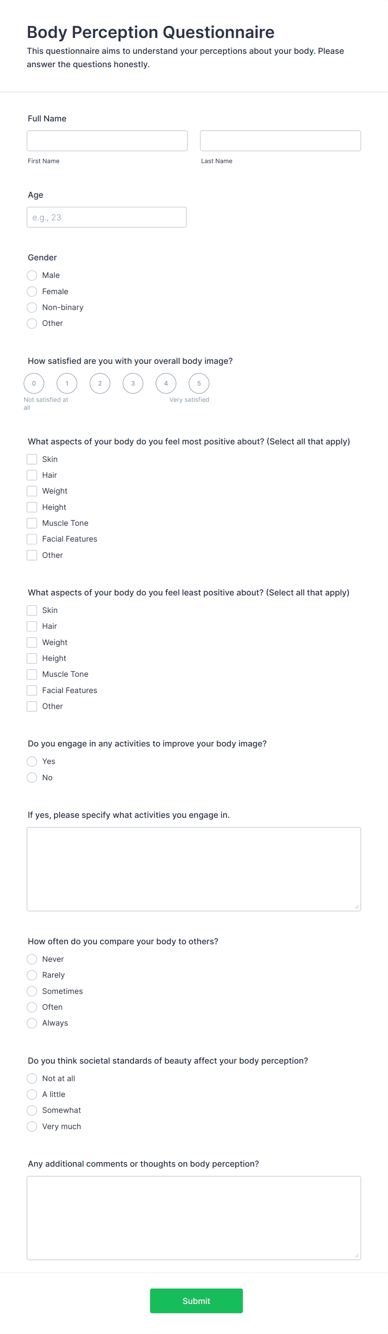Viewport: 388px width, 1334px height.
Task: Choose Non-binary under Gender
Action: 32,307
